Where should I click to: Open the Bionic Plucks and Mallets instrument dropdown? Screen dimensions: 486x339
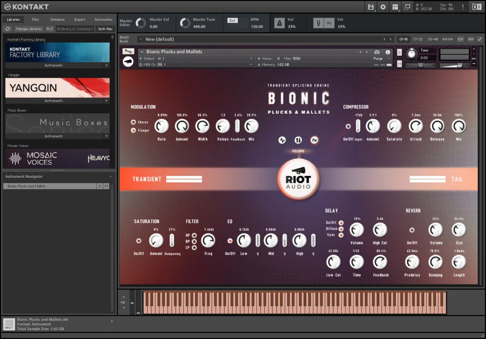click(x=142, y=52)
